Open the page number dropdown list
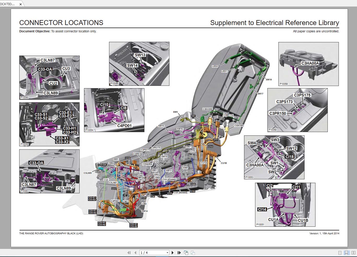The width and height of the screenshot is (357, 257). [x=168, y=253]
